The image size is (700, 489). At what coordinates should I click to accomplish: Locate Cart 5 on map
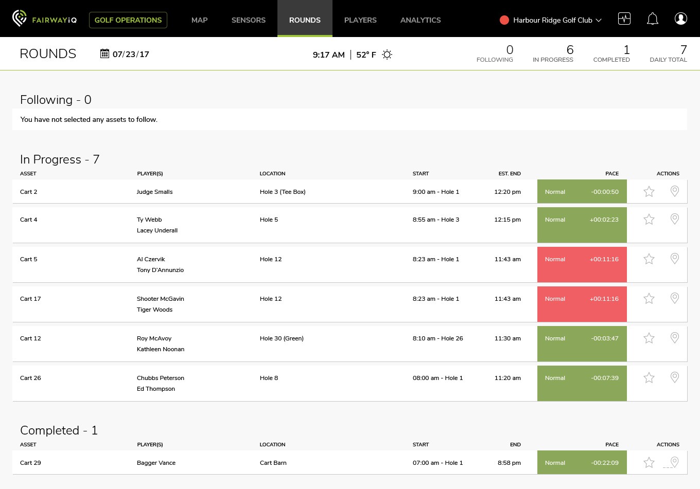(x=675, y=259)
